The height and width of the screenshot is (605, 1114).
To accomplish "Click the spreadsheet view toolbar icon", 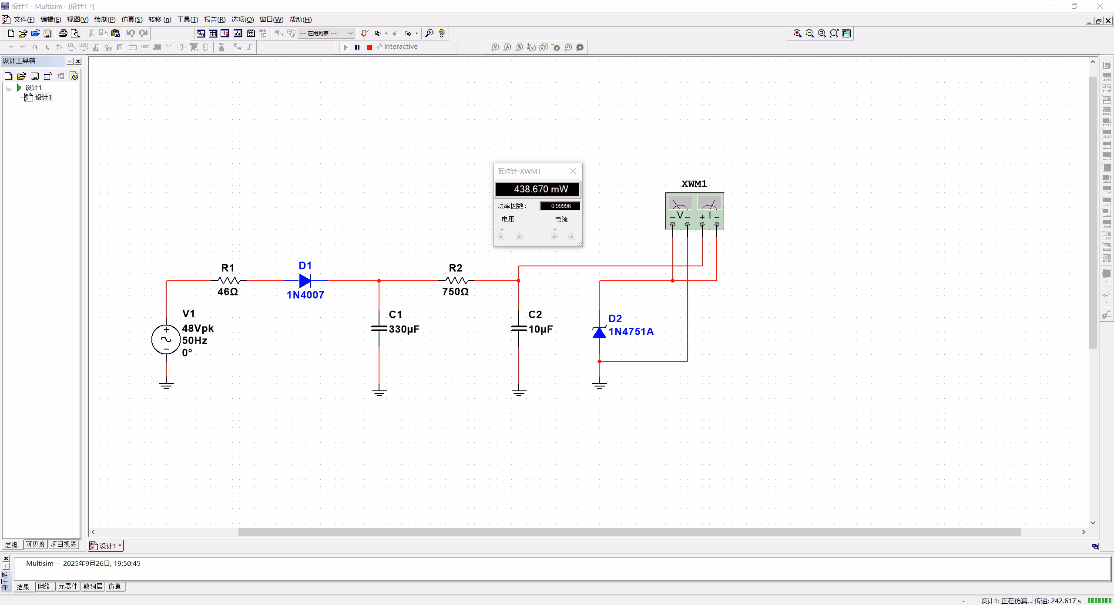I will click(x=213, y=33).
